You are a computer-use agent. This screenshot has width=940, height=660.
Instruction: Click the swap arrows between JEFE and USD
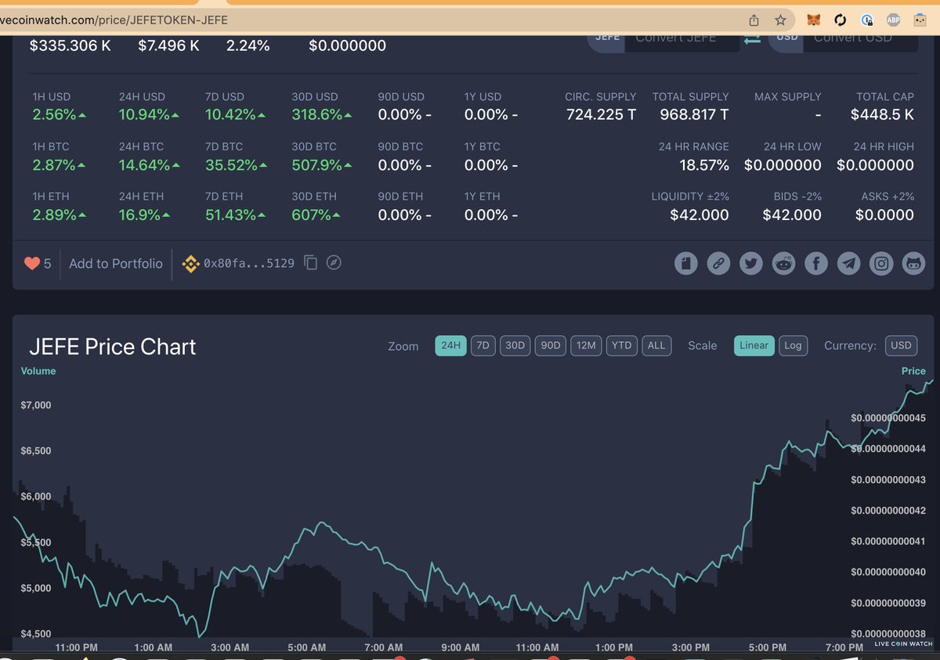752,38
